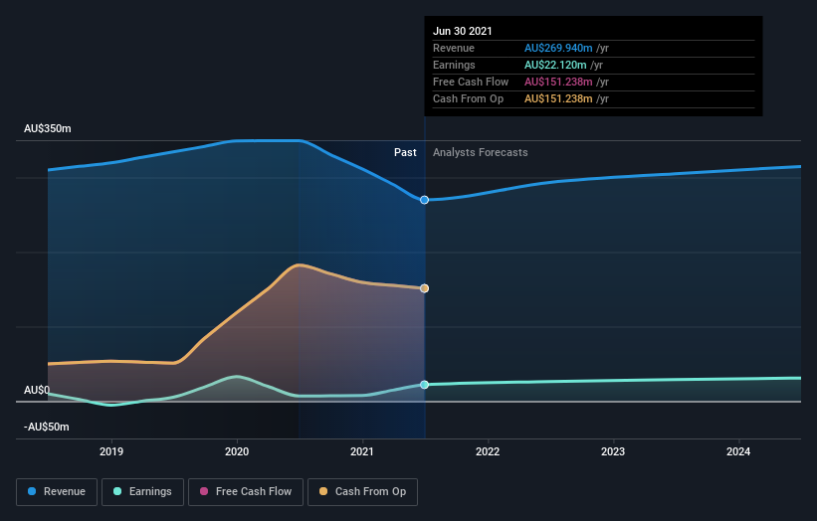Click the Revenue data point on Jun 2021

(x=425, y=200)
